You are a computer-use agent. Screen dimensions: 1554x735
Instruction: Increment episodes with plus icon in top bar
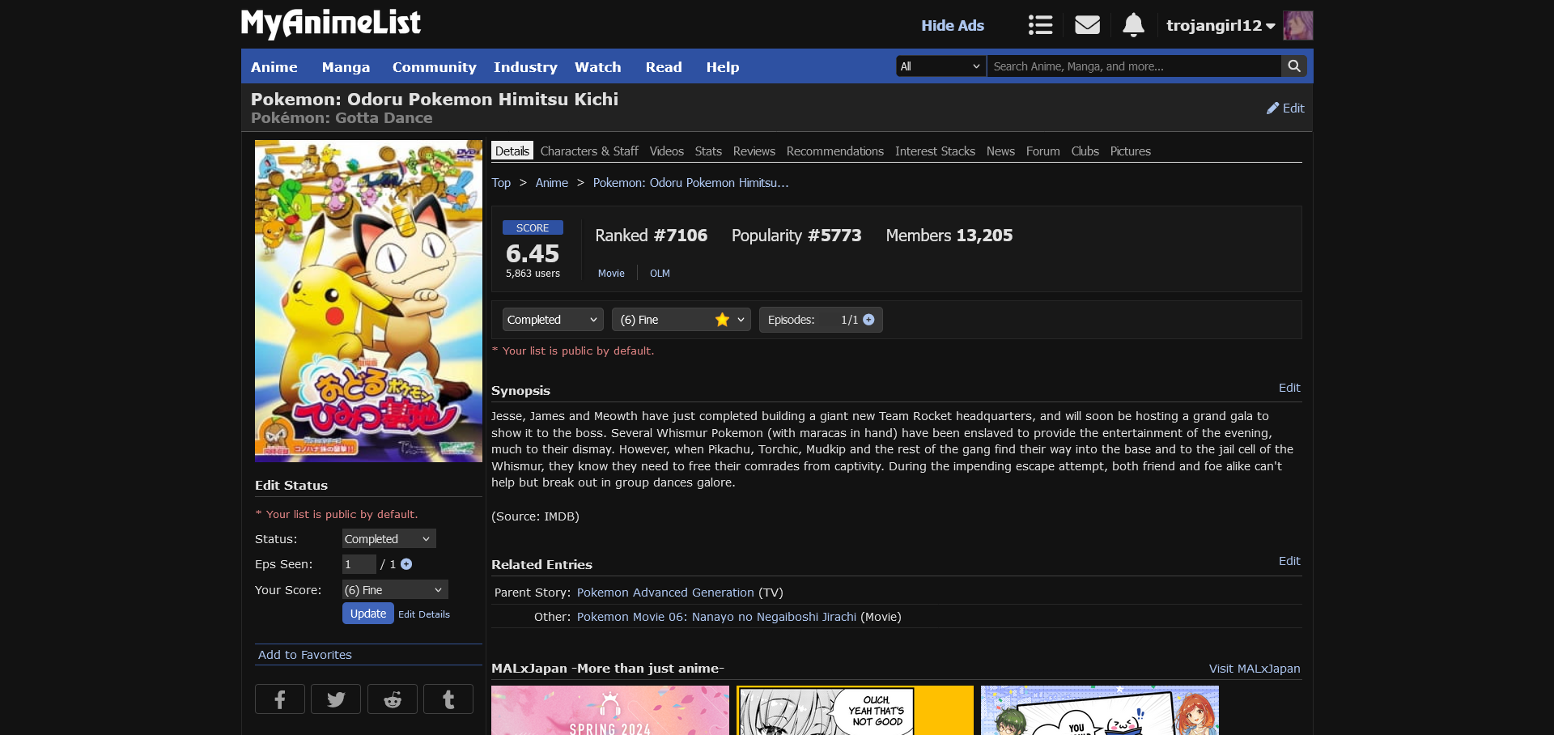pos(868,320)
